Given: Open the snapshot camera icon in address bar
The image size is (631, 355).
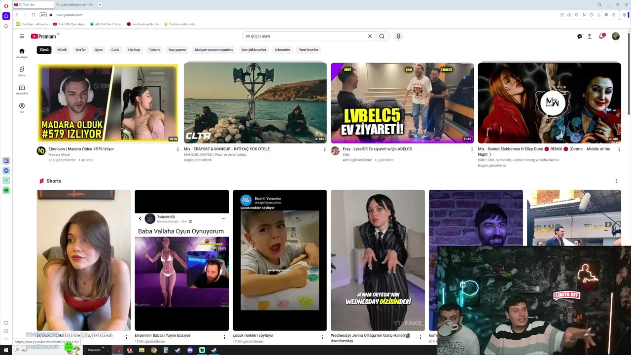Looking at the screenshot, I should [569, 15].
